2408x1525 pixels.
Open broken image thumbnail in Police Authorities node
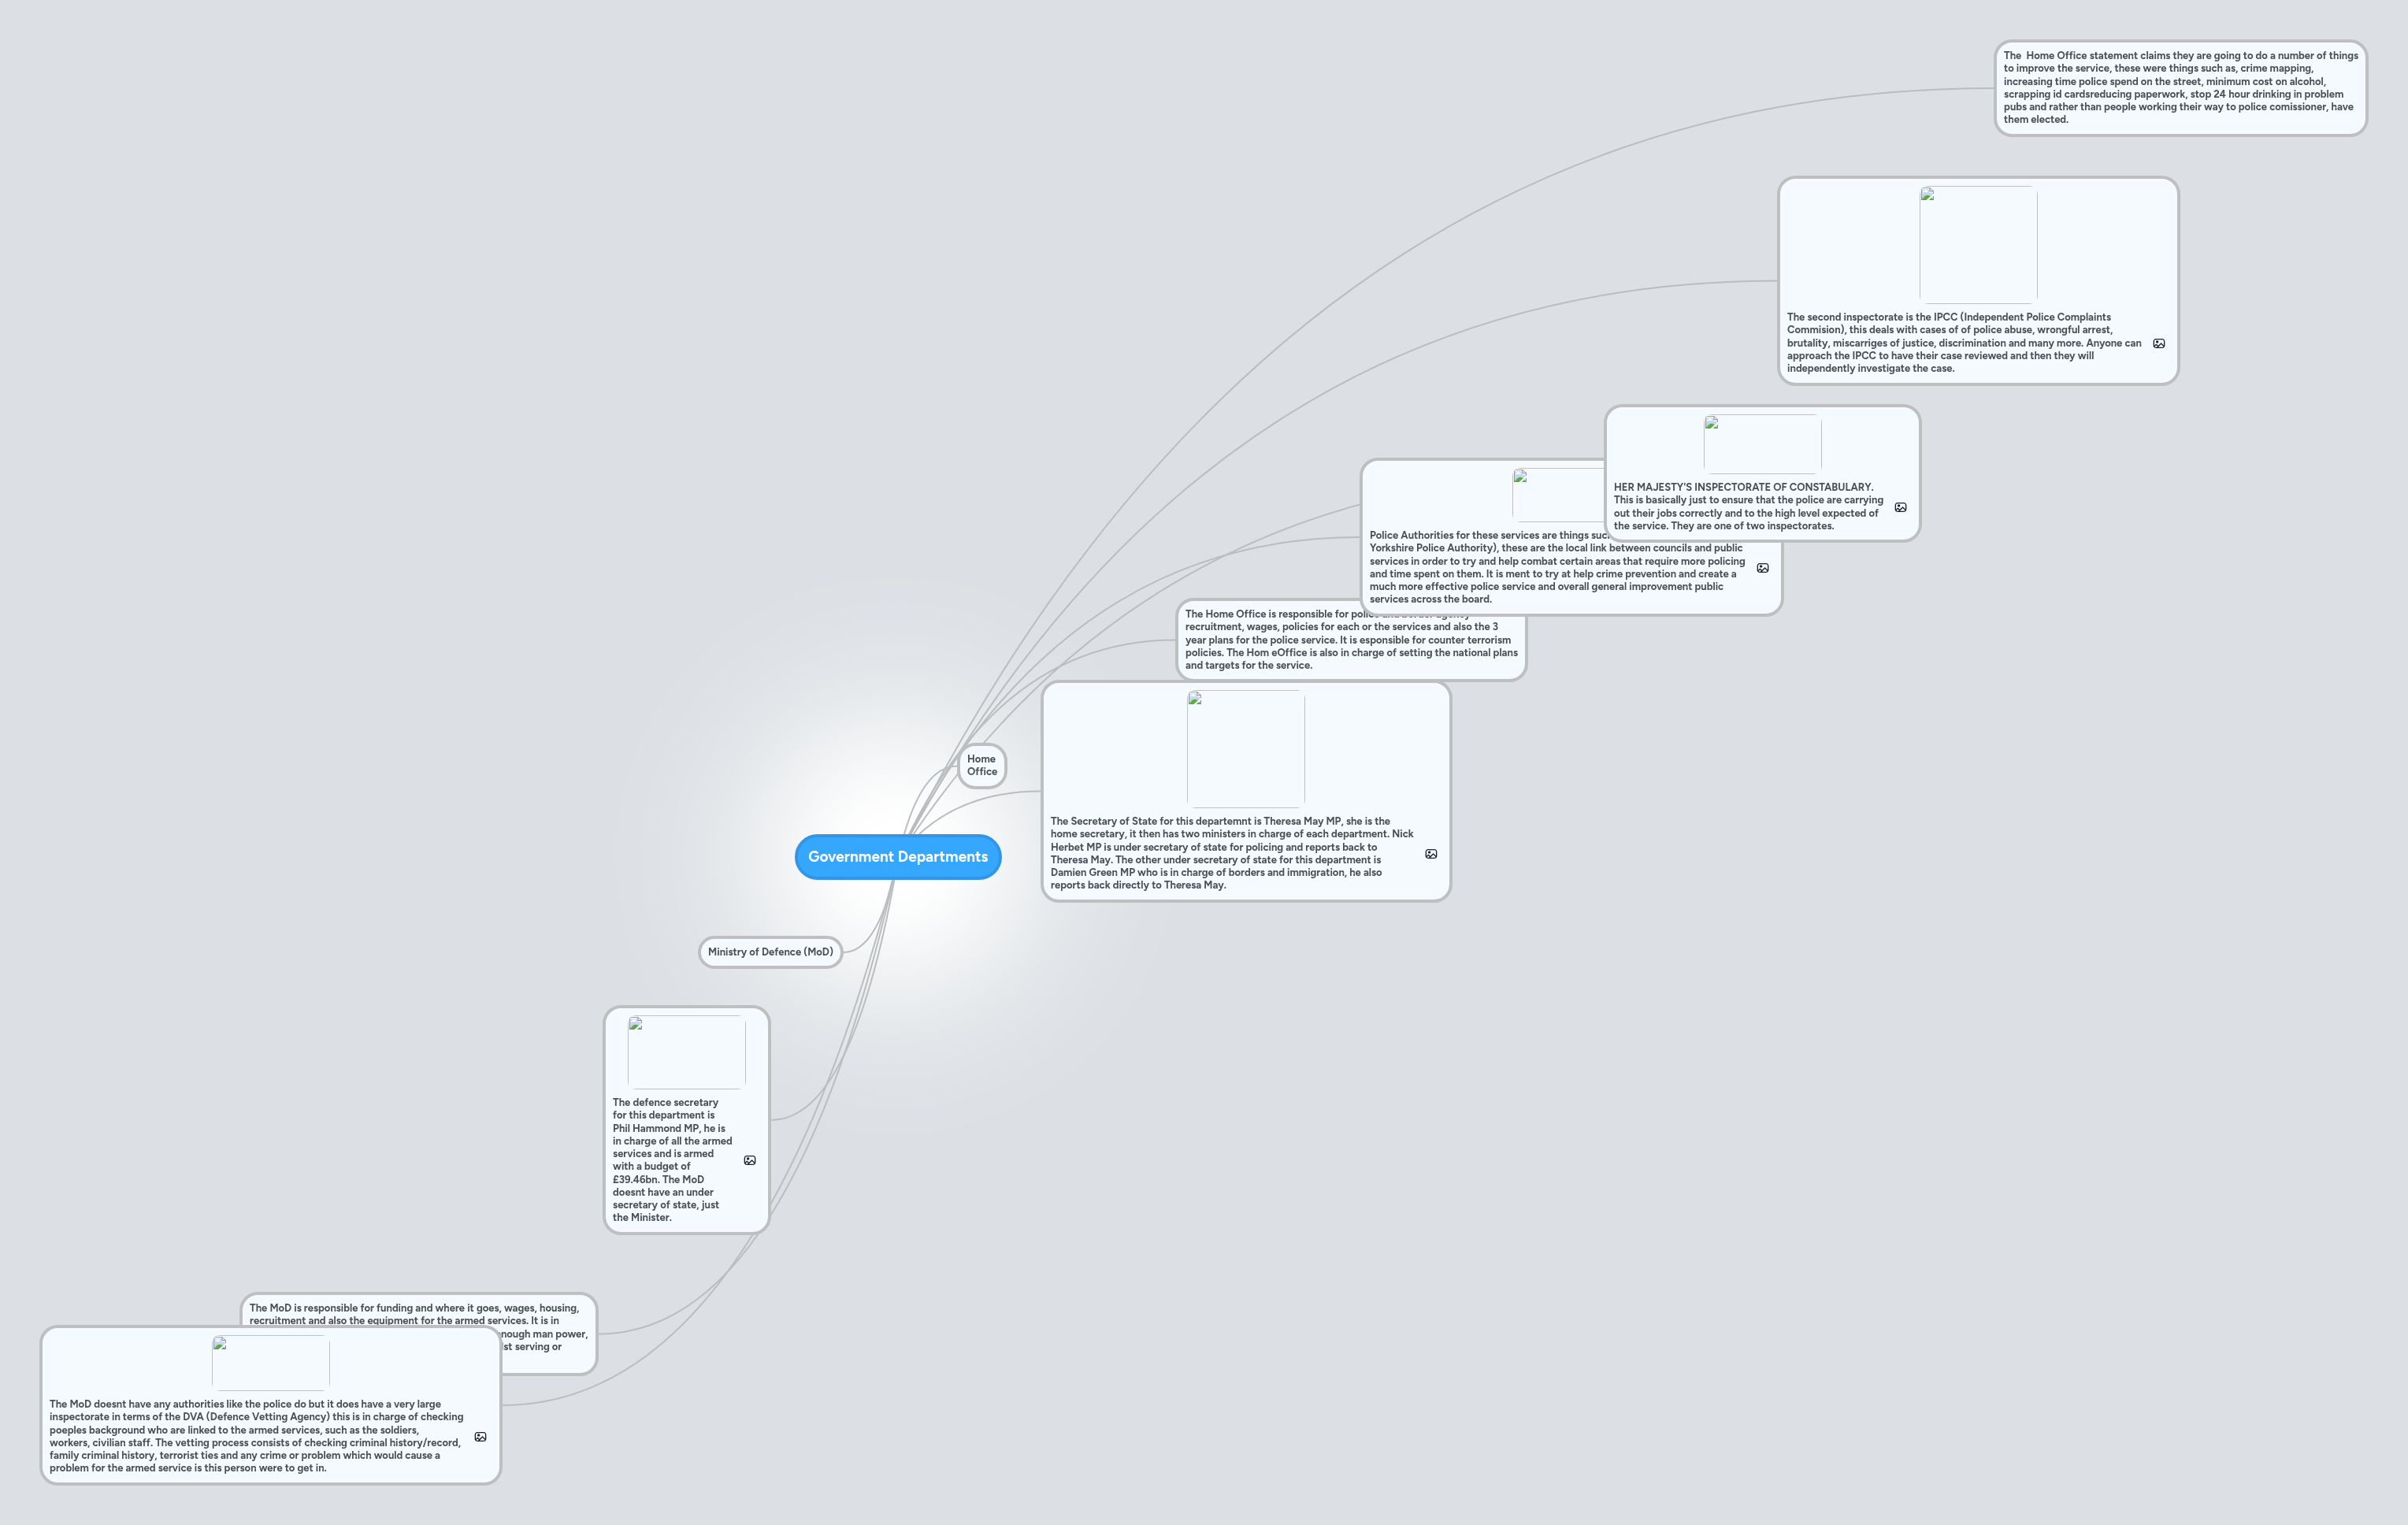[1558, 495]
